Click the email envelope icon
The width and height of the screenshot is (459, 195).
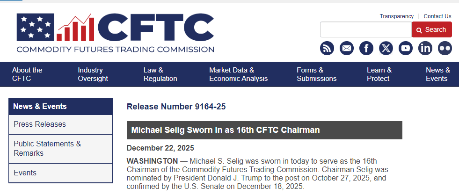tap(347, 48)
